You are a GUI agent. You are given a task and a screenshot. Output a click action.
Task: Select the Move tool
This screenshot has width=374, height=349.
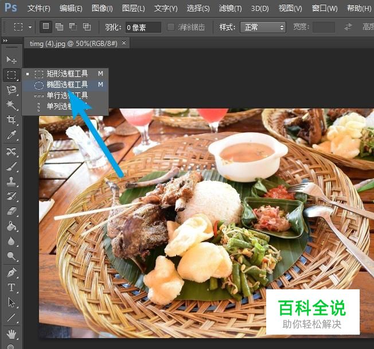(x=11, y=60)
